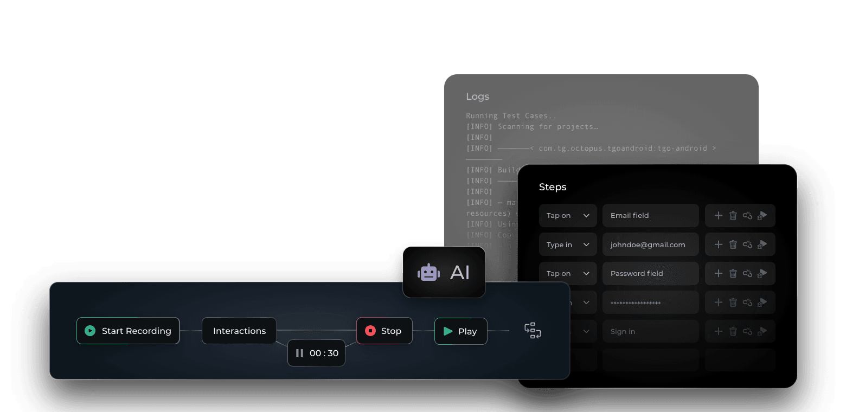Click the debug-run bug icon for Email field step
The width and height of the screenshot is (846, 412).
[762, 216]
